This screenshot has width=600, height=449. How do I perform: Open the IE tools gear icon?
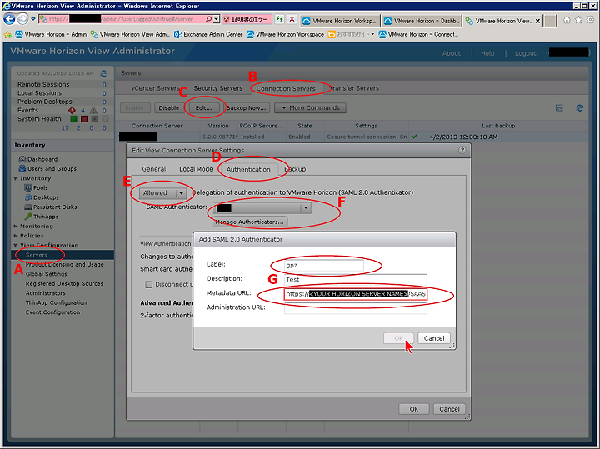tap(591, 20)
